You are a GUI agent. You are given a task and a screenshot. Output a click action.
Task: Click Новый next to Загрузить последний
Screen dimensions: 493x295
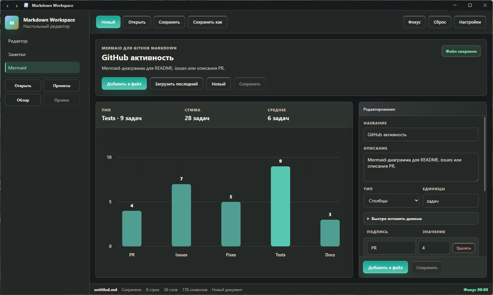tap(219, 83)
